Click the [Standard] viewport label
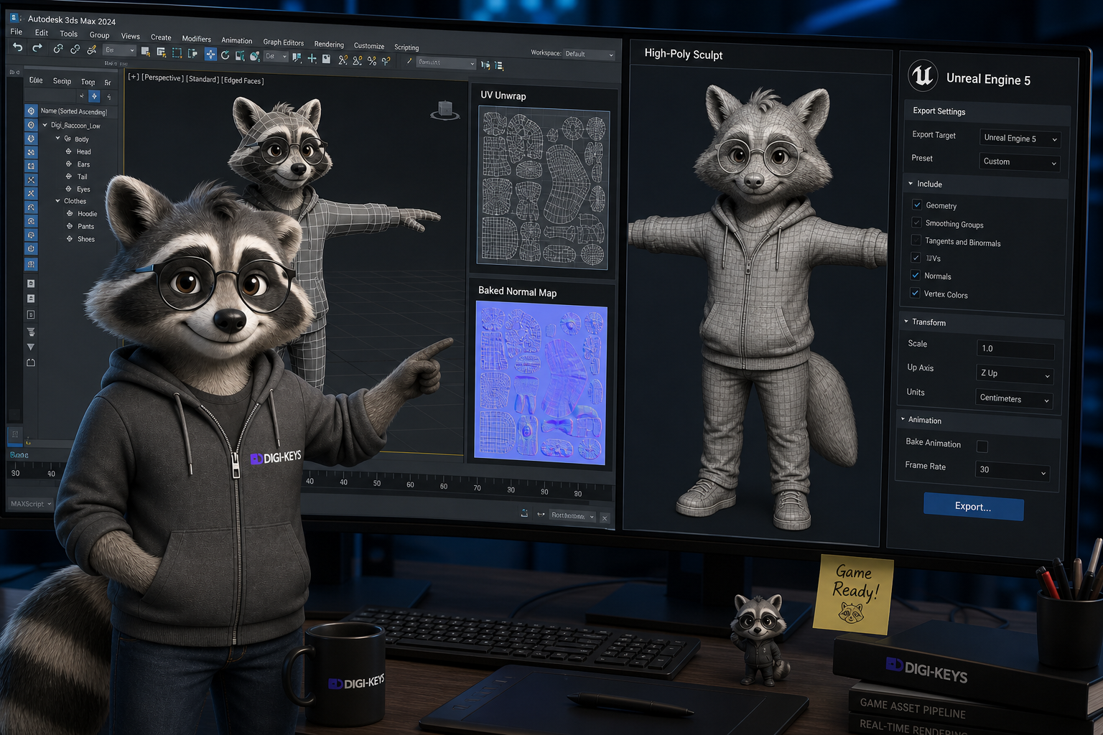Viewport: 1103px width, 735px height. pos(203,79)
